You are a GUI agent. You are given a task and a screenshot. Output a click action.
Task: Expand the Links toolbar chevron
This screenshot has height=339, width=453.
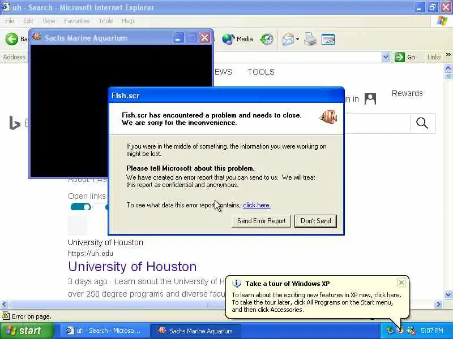[448, 54]
